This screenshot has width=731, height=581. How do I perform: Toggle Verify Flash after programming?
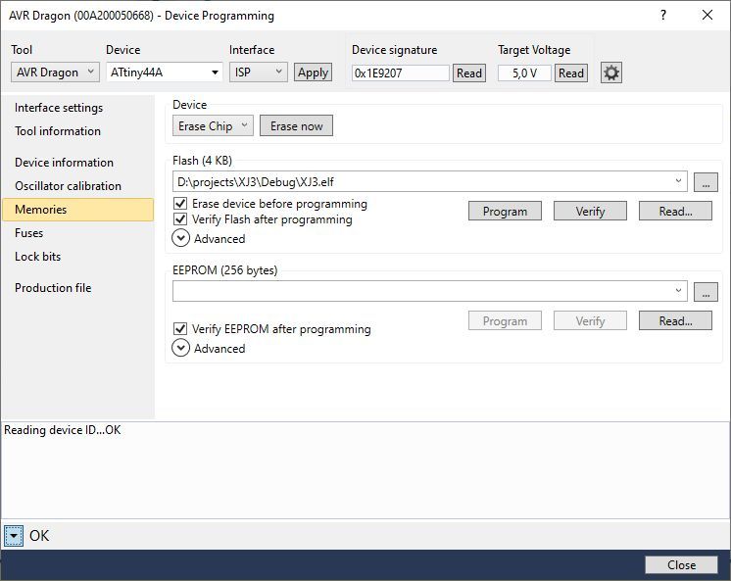180,219
